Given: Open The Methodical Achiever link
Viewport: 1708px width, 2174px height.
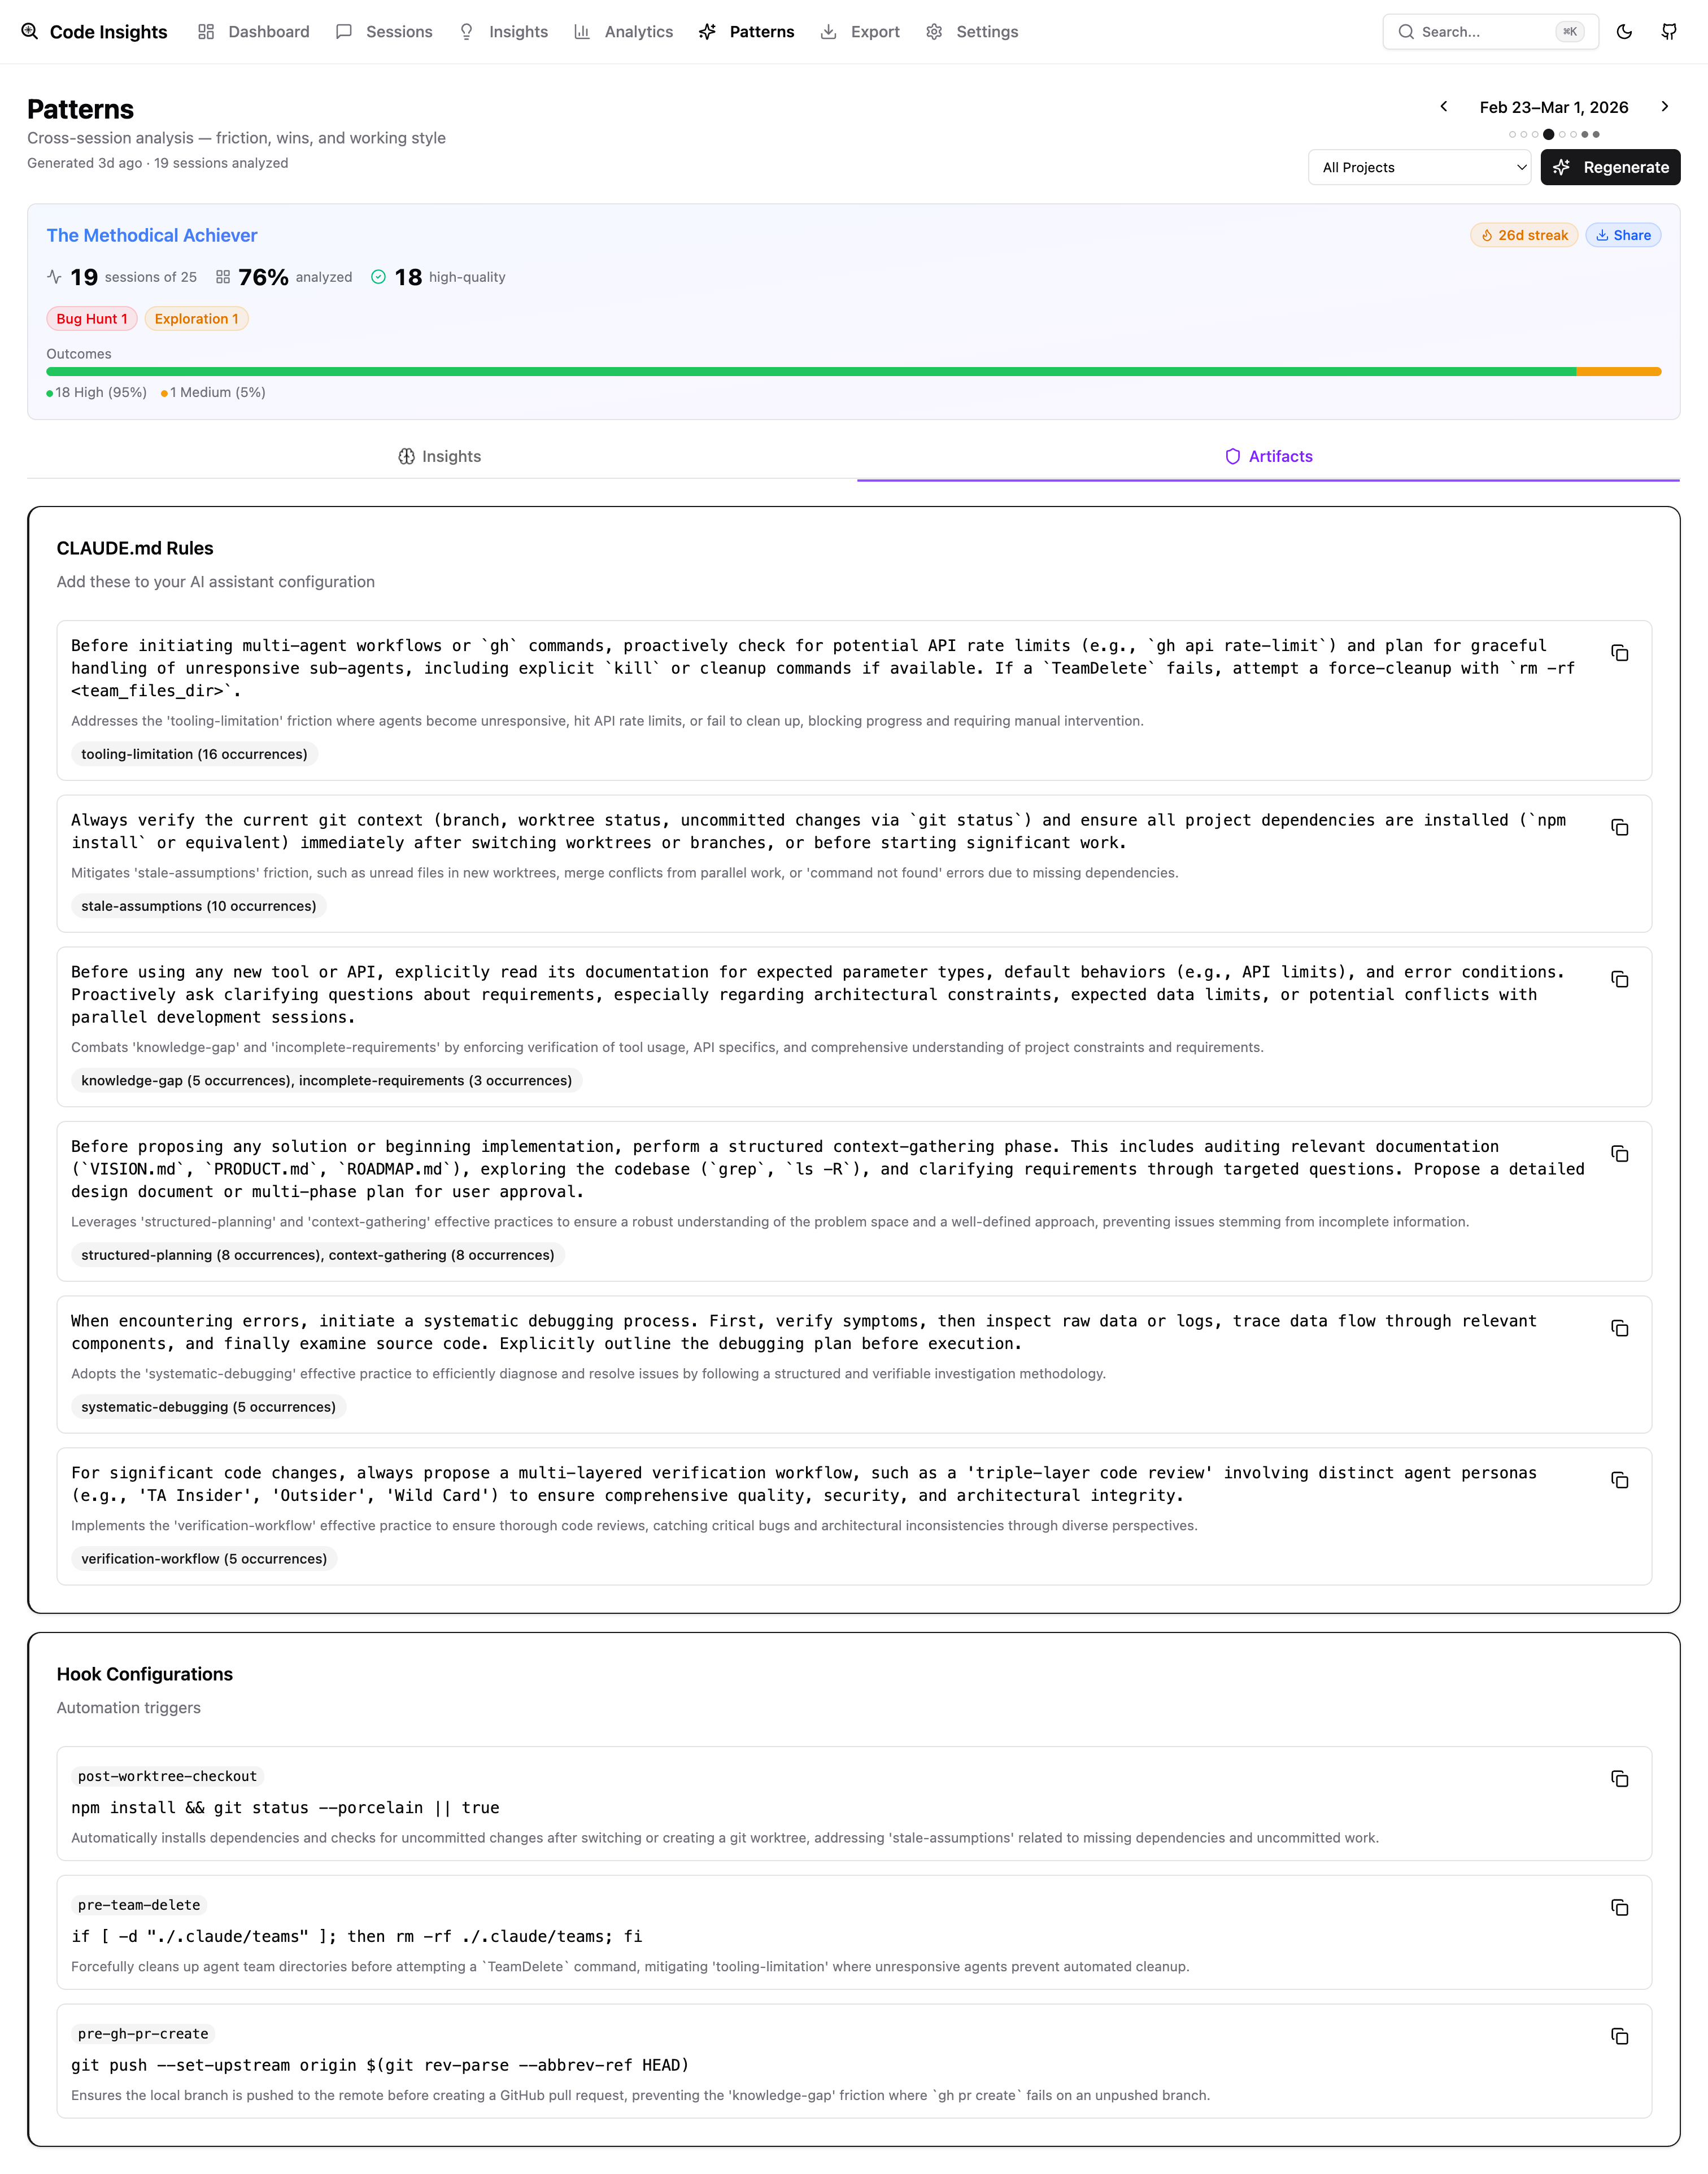Looking at the screenshot, I should coord(152,235).
